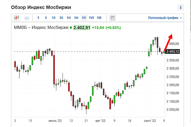Select the 15 minute timeframe
This screenshot has height=127, width=191.
pyautogui.click(x=53, y=18)
